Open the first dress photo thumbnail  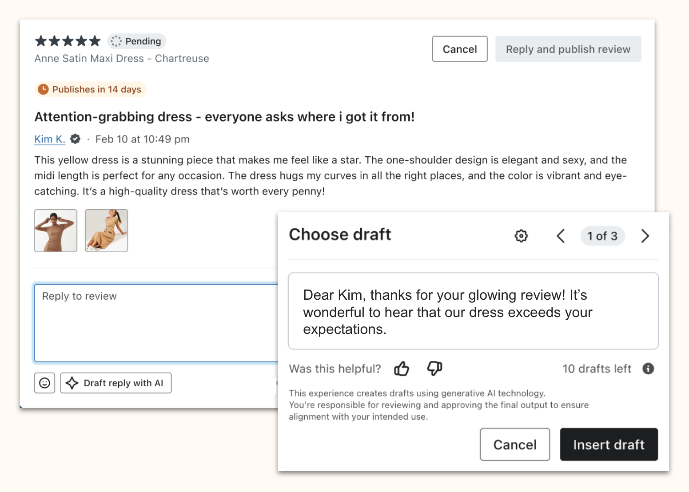(x=56, y=230)
